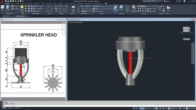Switch to the Solid ribbon tab
The width and height of the screenshot is (196, 110).
[13, 3]
